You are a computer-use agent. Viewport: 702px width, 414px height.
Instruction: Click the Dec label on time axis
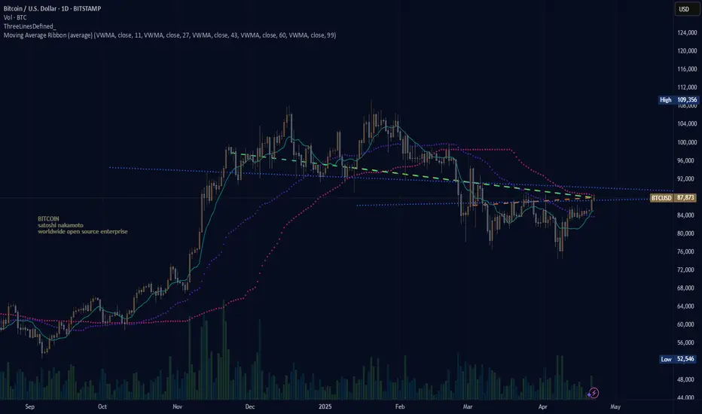pos(250,406)
